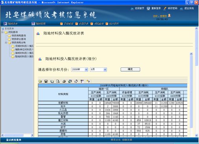199x144 pixels.
Task: Click the administrator user avatar icon
Action: (170, 15)
